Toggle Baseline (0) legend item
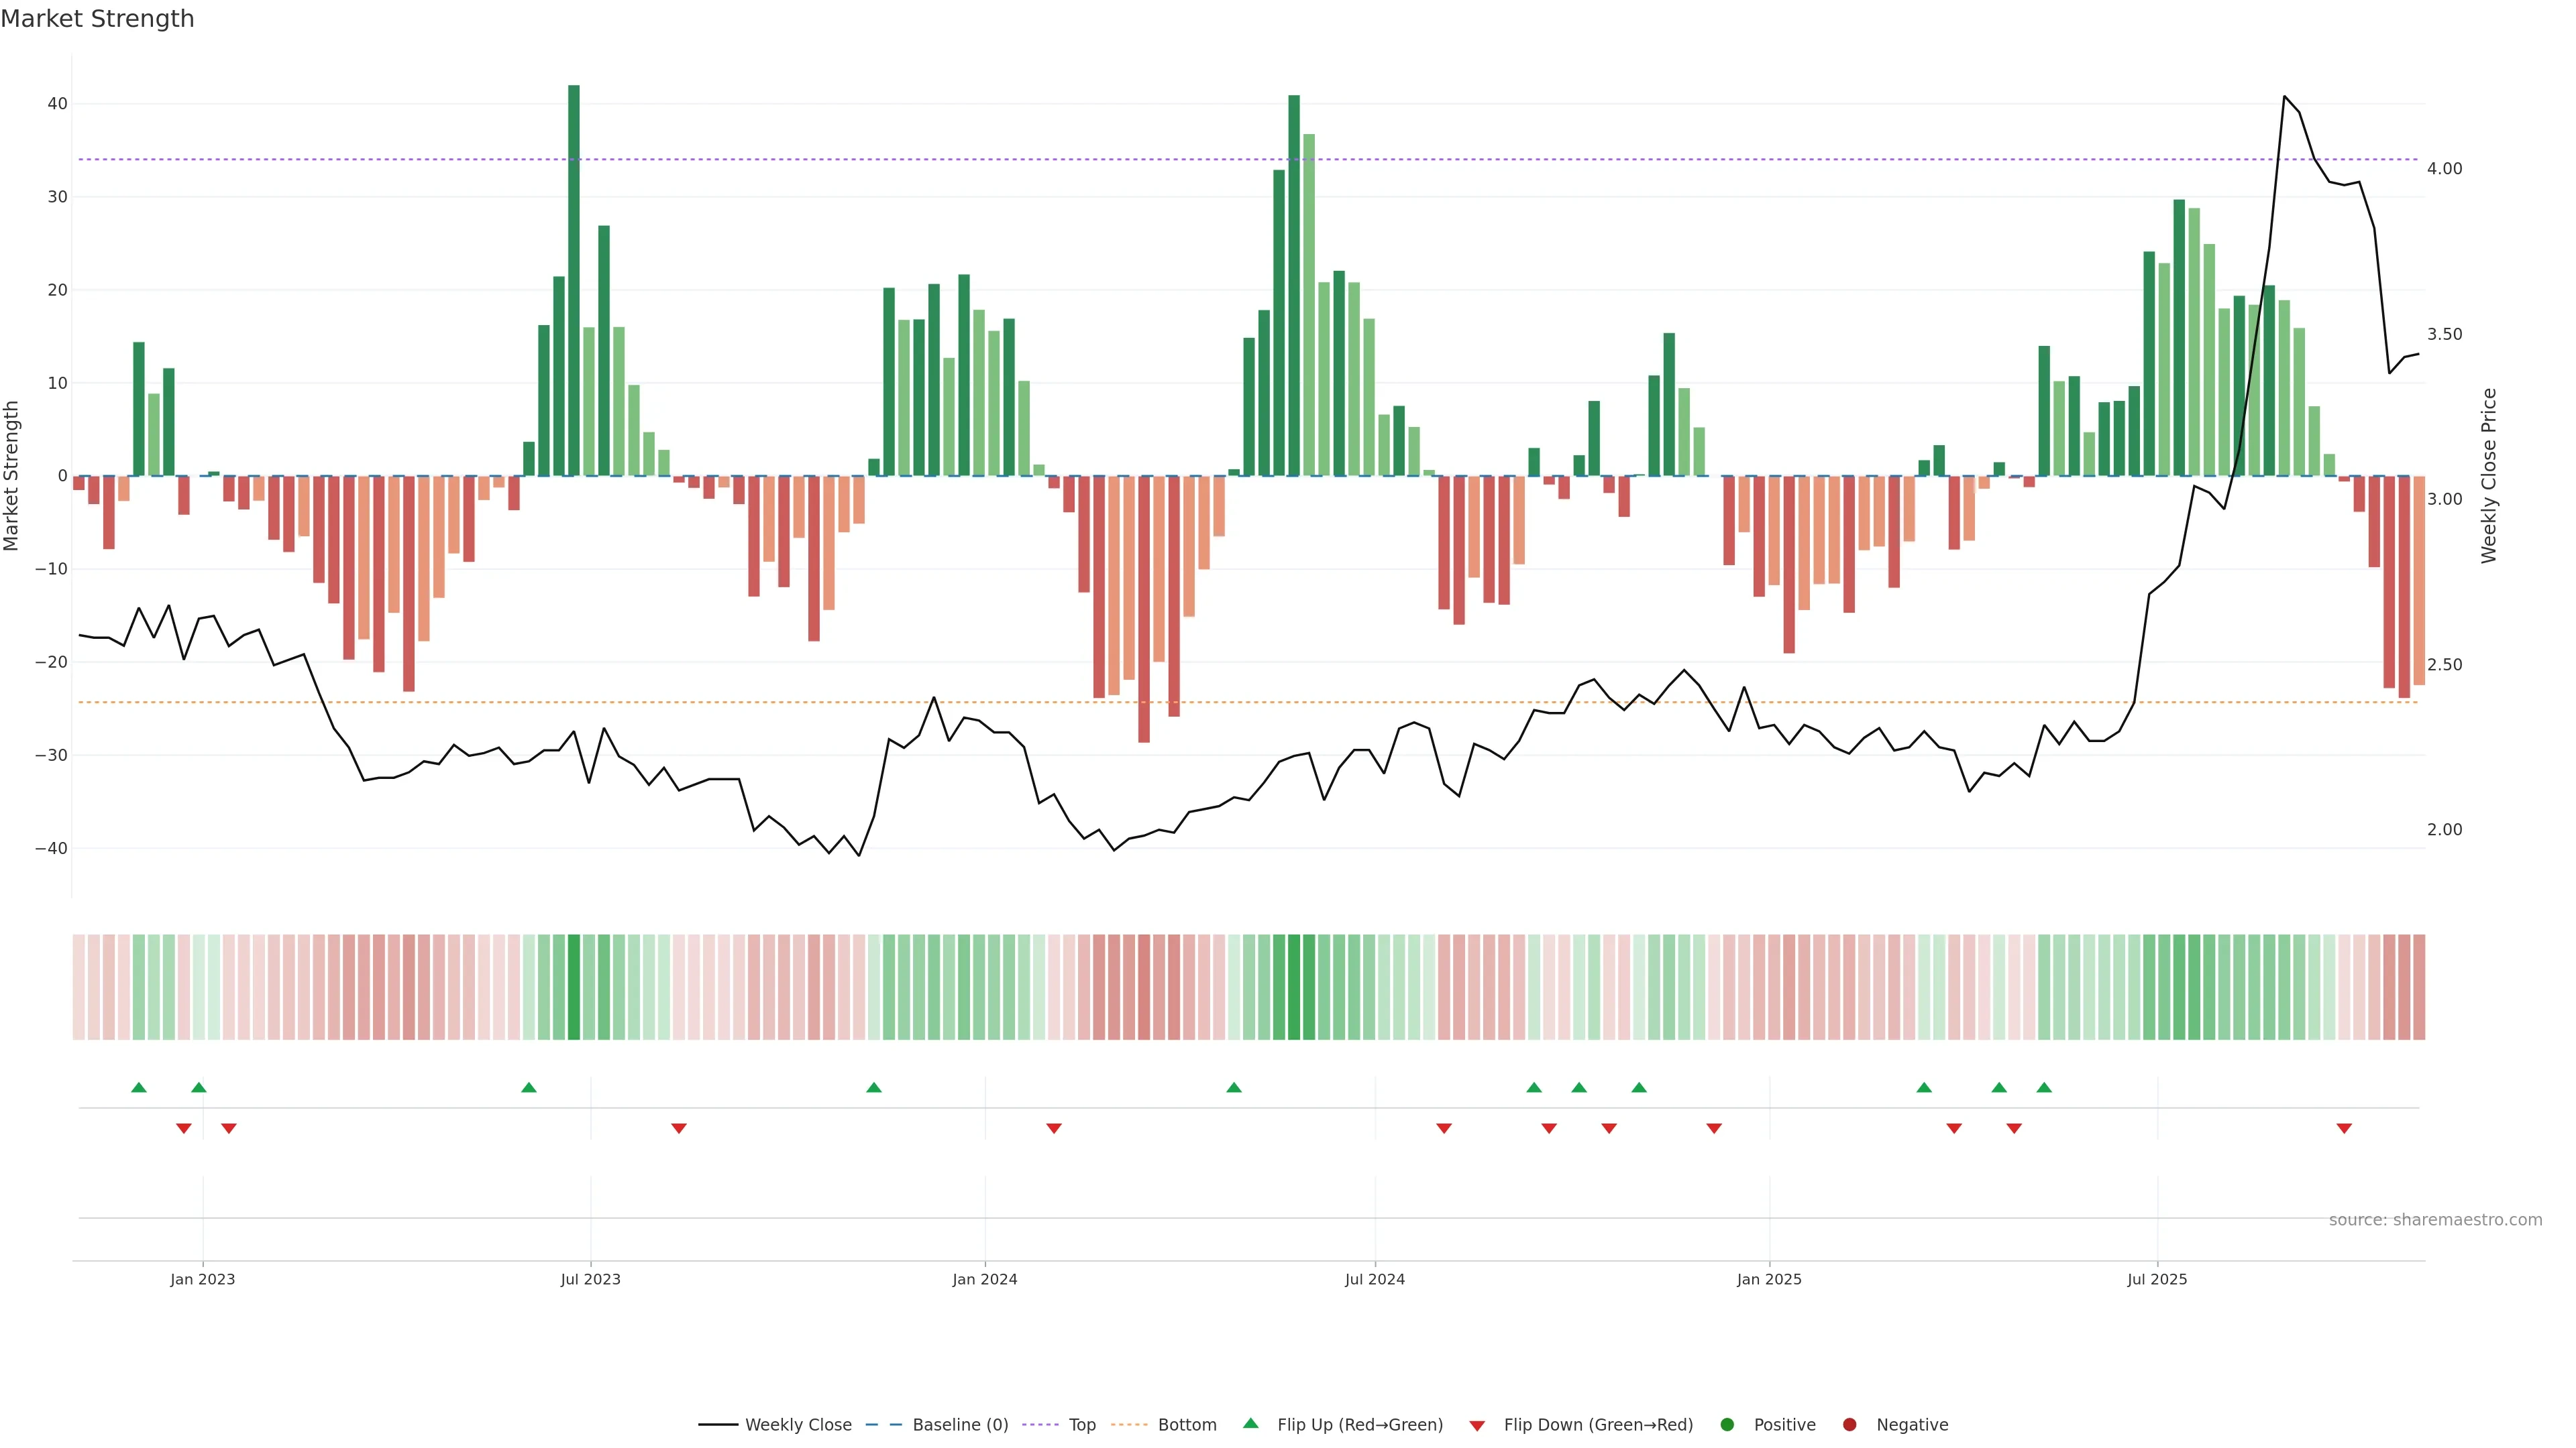2576x1448 pixels. click(959, 1425)
